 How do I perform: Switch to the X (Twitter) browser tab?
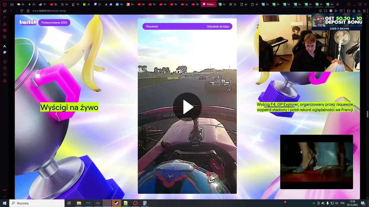(65, 4)
